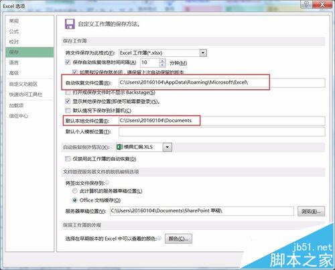Click the 浏览(B)... button

tap(311, 211)
